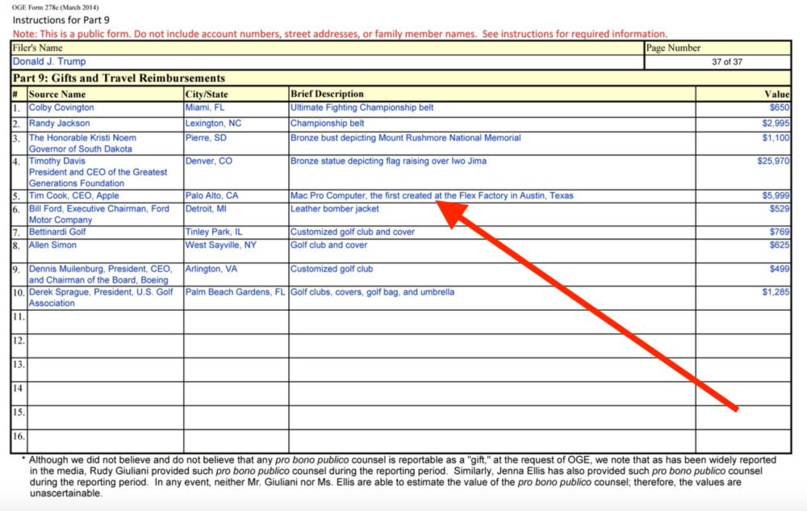Image resolution: width=807 pixels, height=511 pixels.
Task: Click the $769 value
Action: pos(780,232)
